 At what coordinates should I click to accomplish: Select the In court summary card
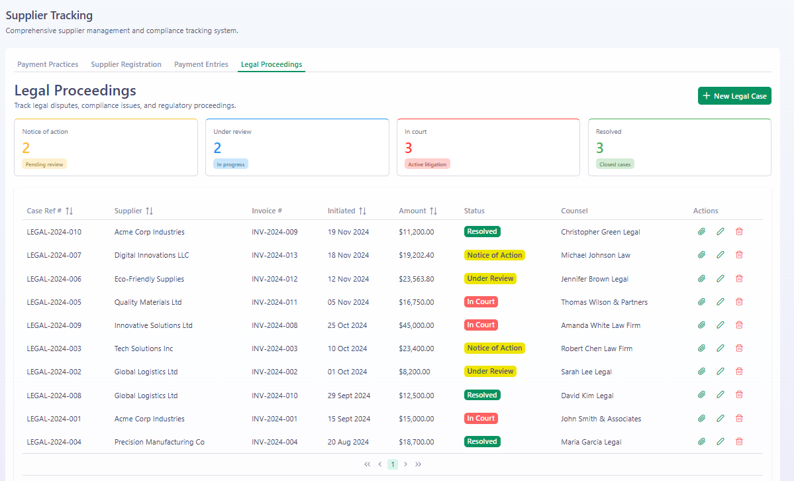pyautogui.click(x=488, y=148)
